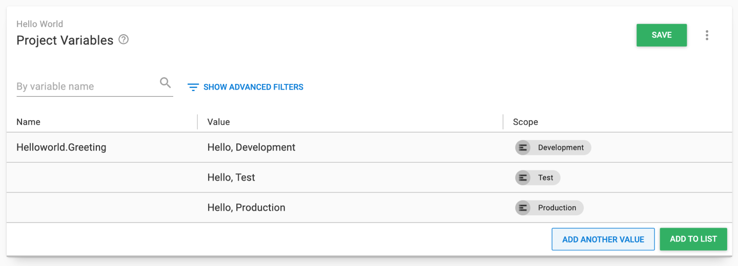Open the help icon beside Project Variables
Screen dimensions: 738x266
124,39
